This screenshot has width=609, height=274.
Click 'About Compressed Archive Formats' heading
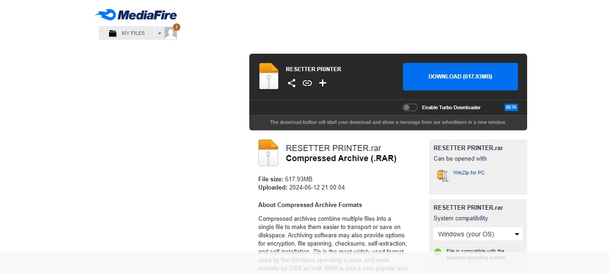tap(310, 205)
